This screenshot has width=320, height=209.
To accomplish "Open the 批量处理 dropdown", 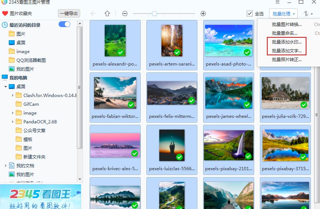I will point(283,14).
